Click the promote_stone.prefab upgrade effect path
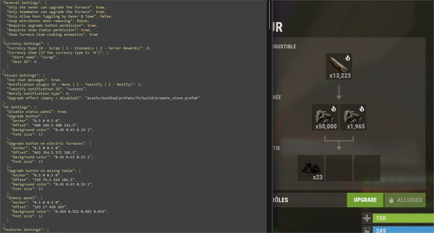434x233 pixels. point(142,98)
